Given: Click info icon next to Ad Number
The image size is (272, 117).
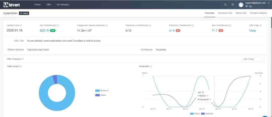Looking at the screenshot, I should coord(151,66).
